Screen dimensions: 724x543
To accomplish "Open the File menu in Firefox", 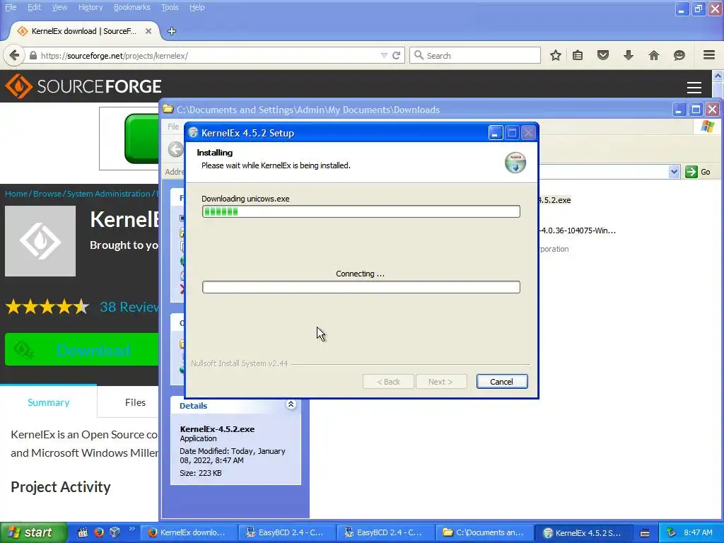I will click(11, 7).
